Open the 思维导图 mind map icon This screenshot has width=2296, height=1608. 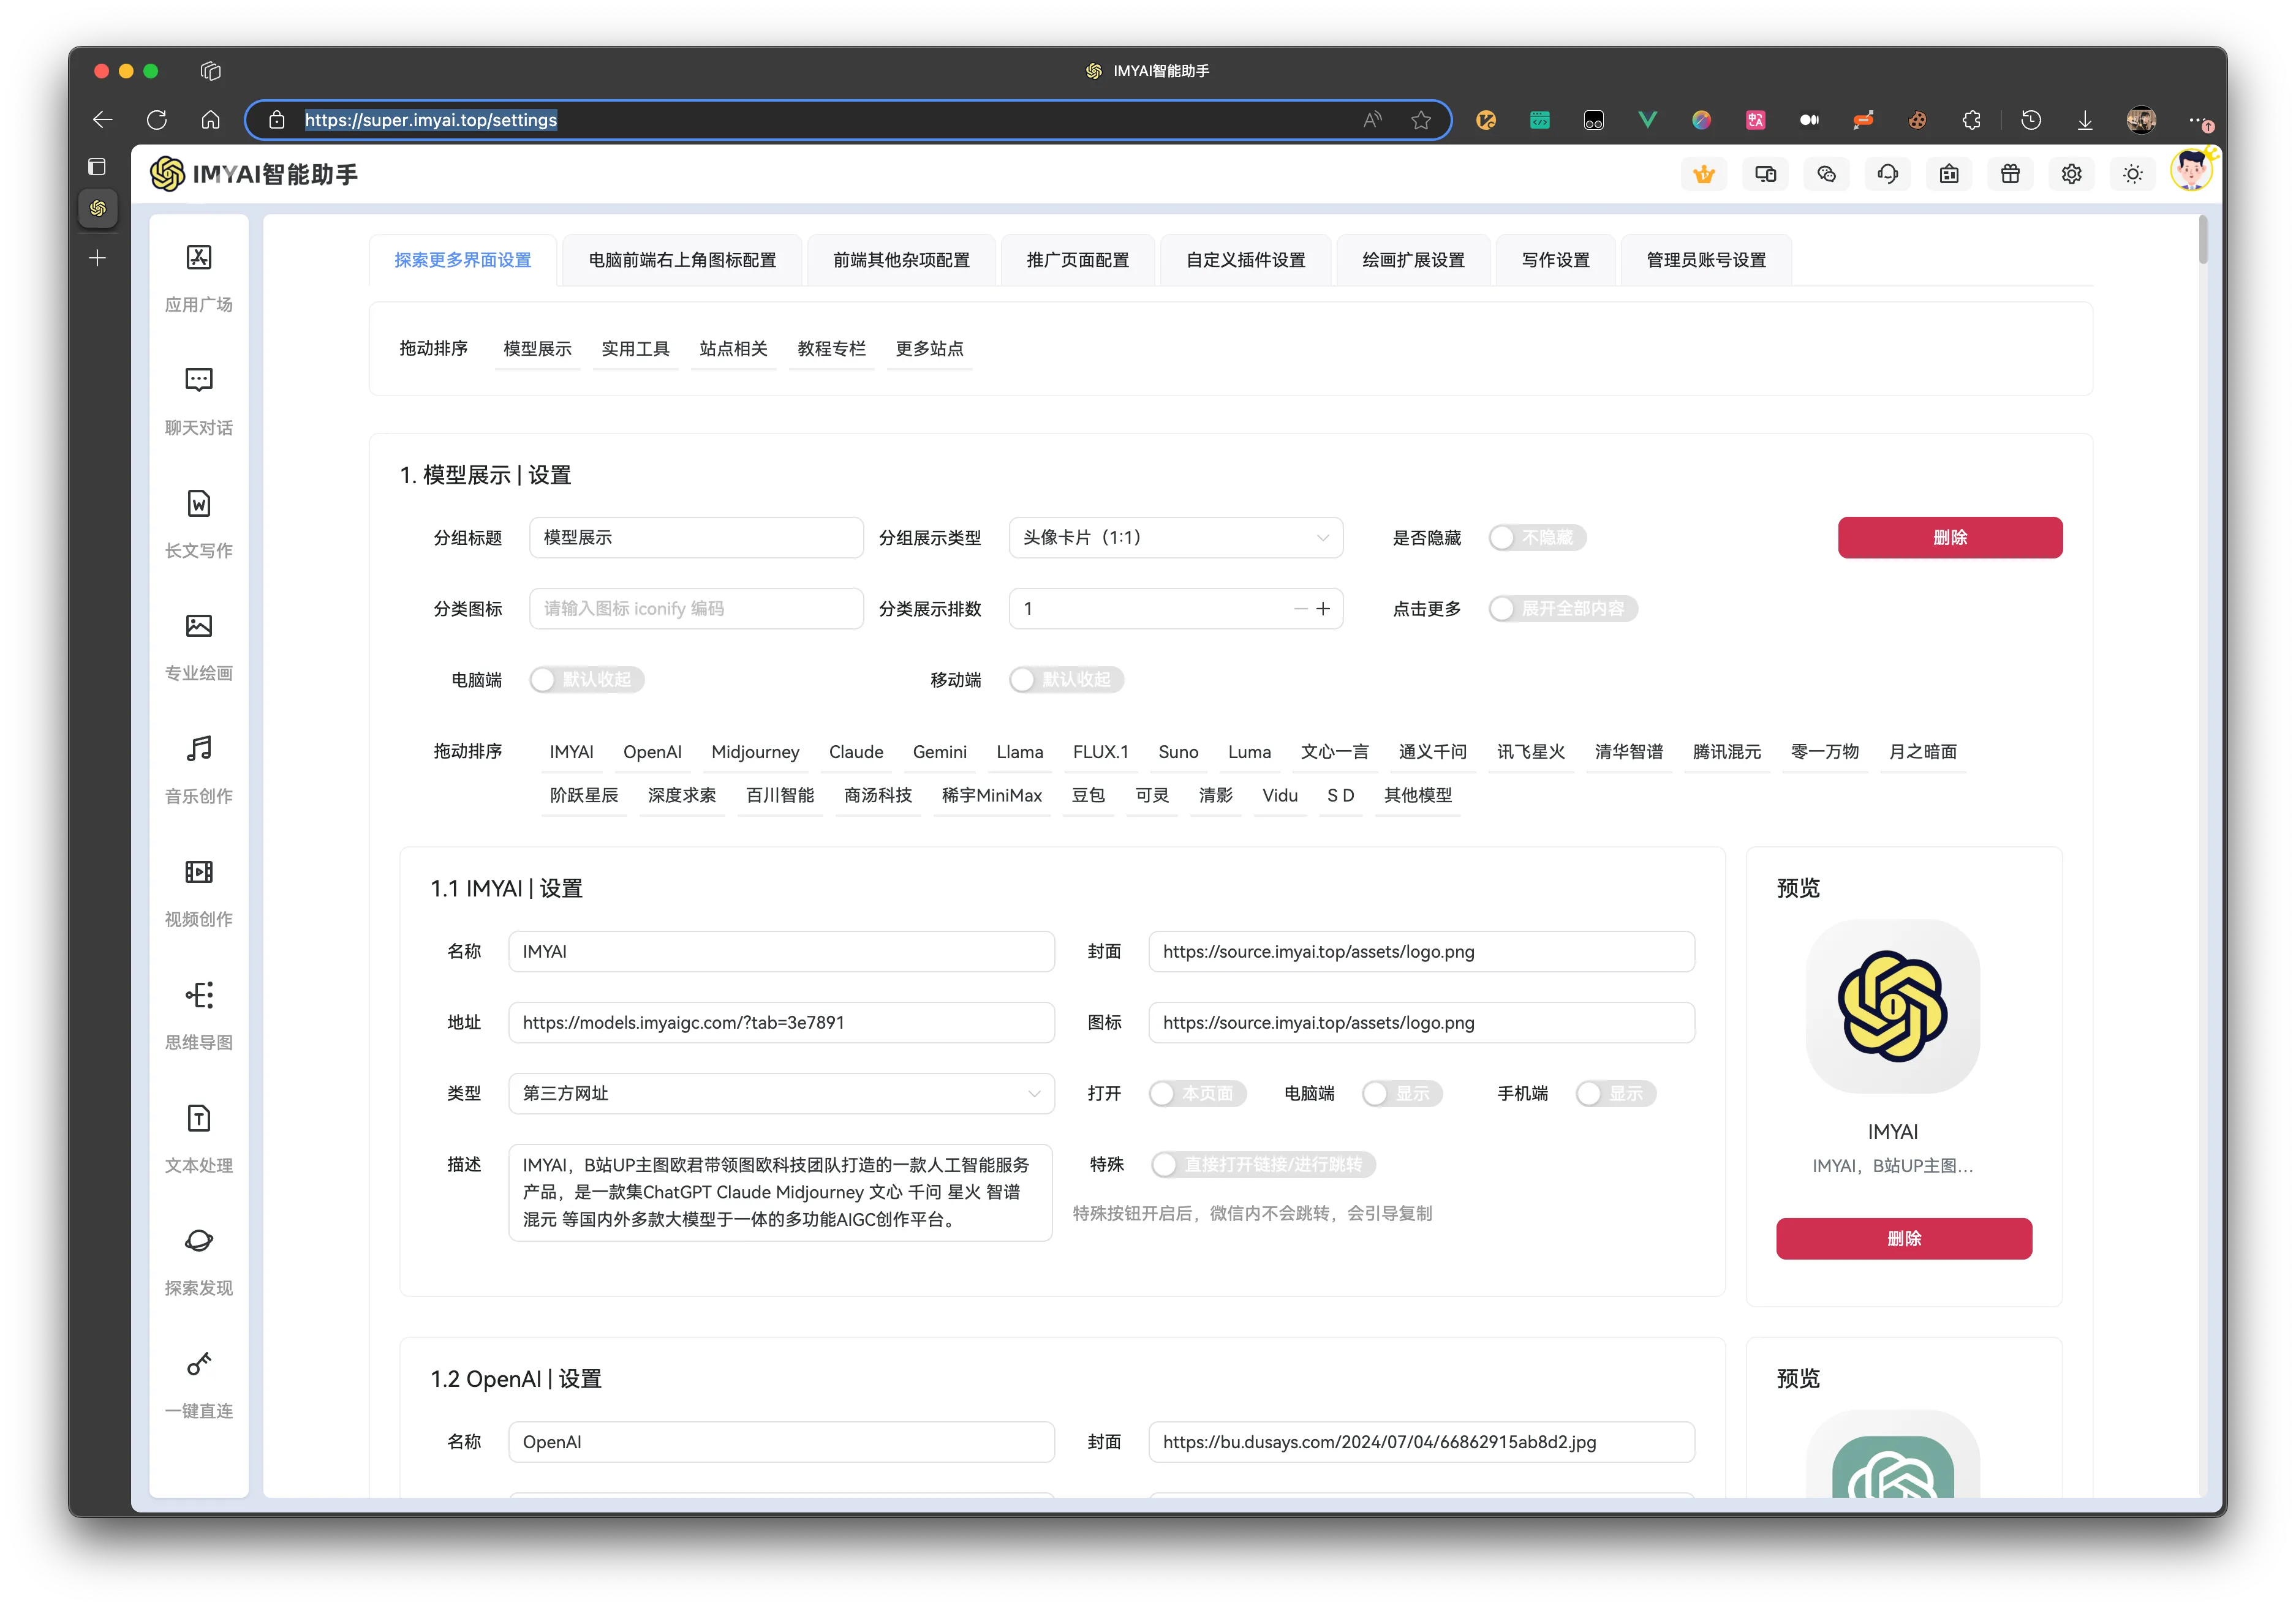(x=199, y=996)
